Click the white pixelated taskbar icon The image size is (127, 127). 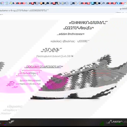point(11,122)
